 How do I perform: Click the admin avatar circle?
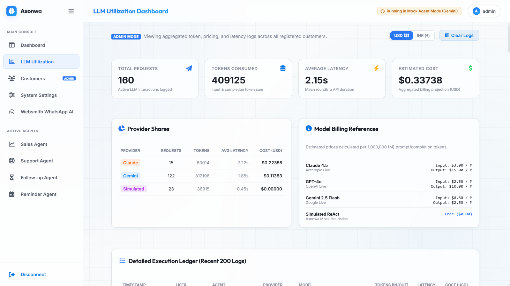(476, 11)
